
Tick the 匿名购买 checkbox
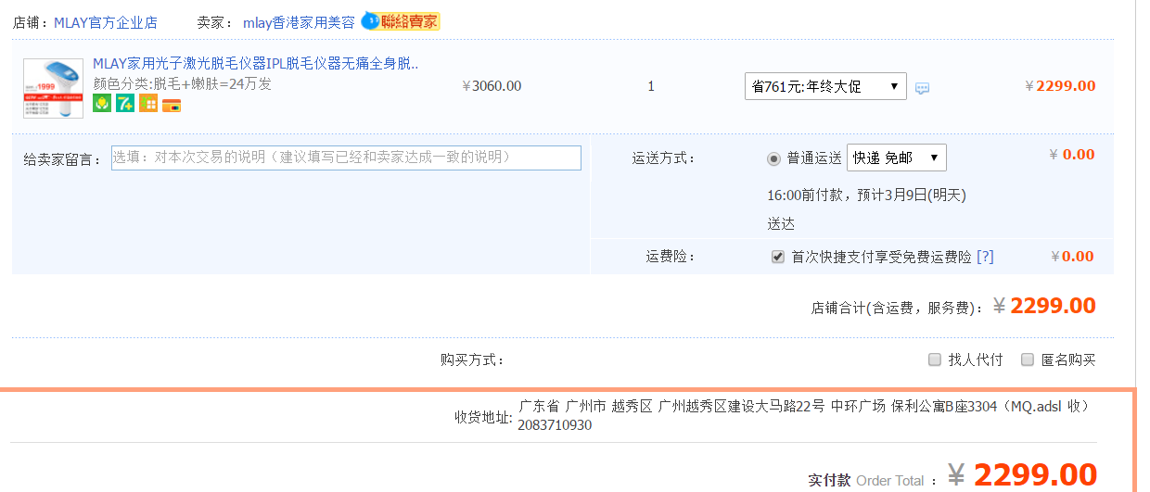pos(1028,360)
